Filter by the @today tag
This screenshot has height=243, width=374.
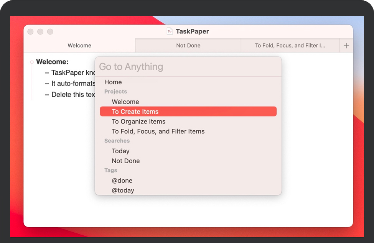click(123, 190)
